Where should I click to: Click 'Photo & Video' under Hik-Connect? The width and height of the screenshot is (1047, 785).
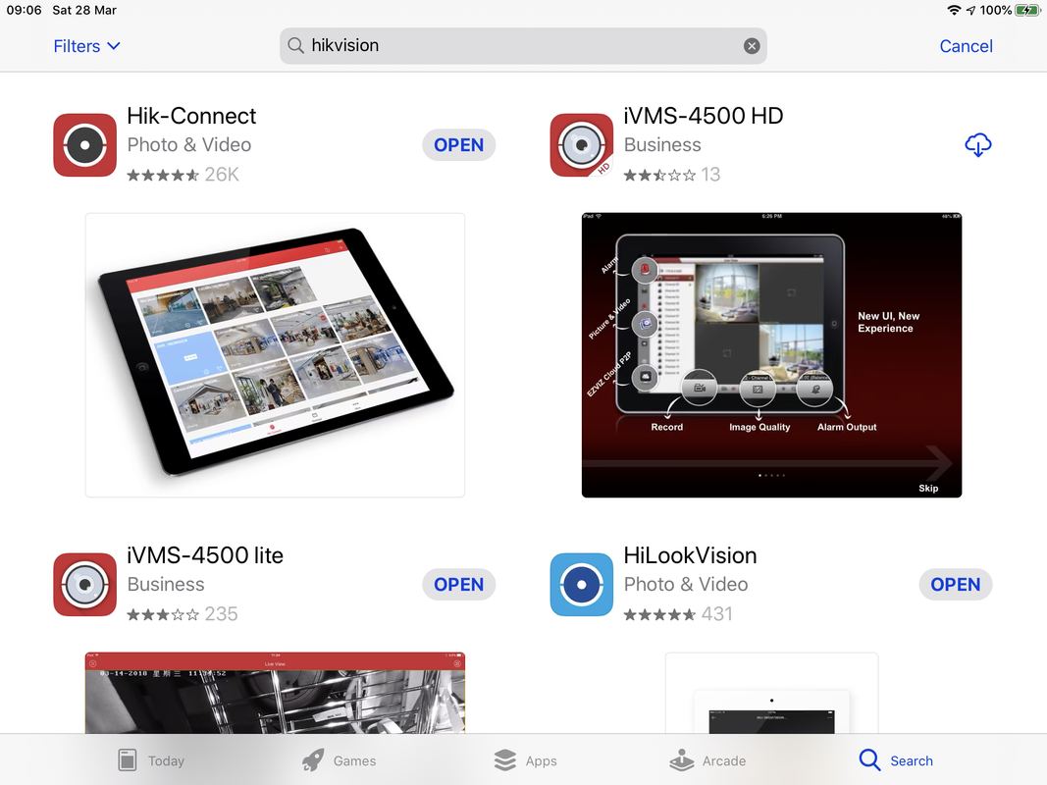[189, 145]
